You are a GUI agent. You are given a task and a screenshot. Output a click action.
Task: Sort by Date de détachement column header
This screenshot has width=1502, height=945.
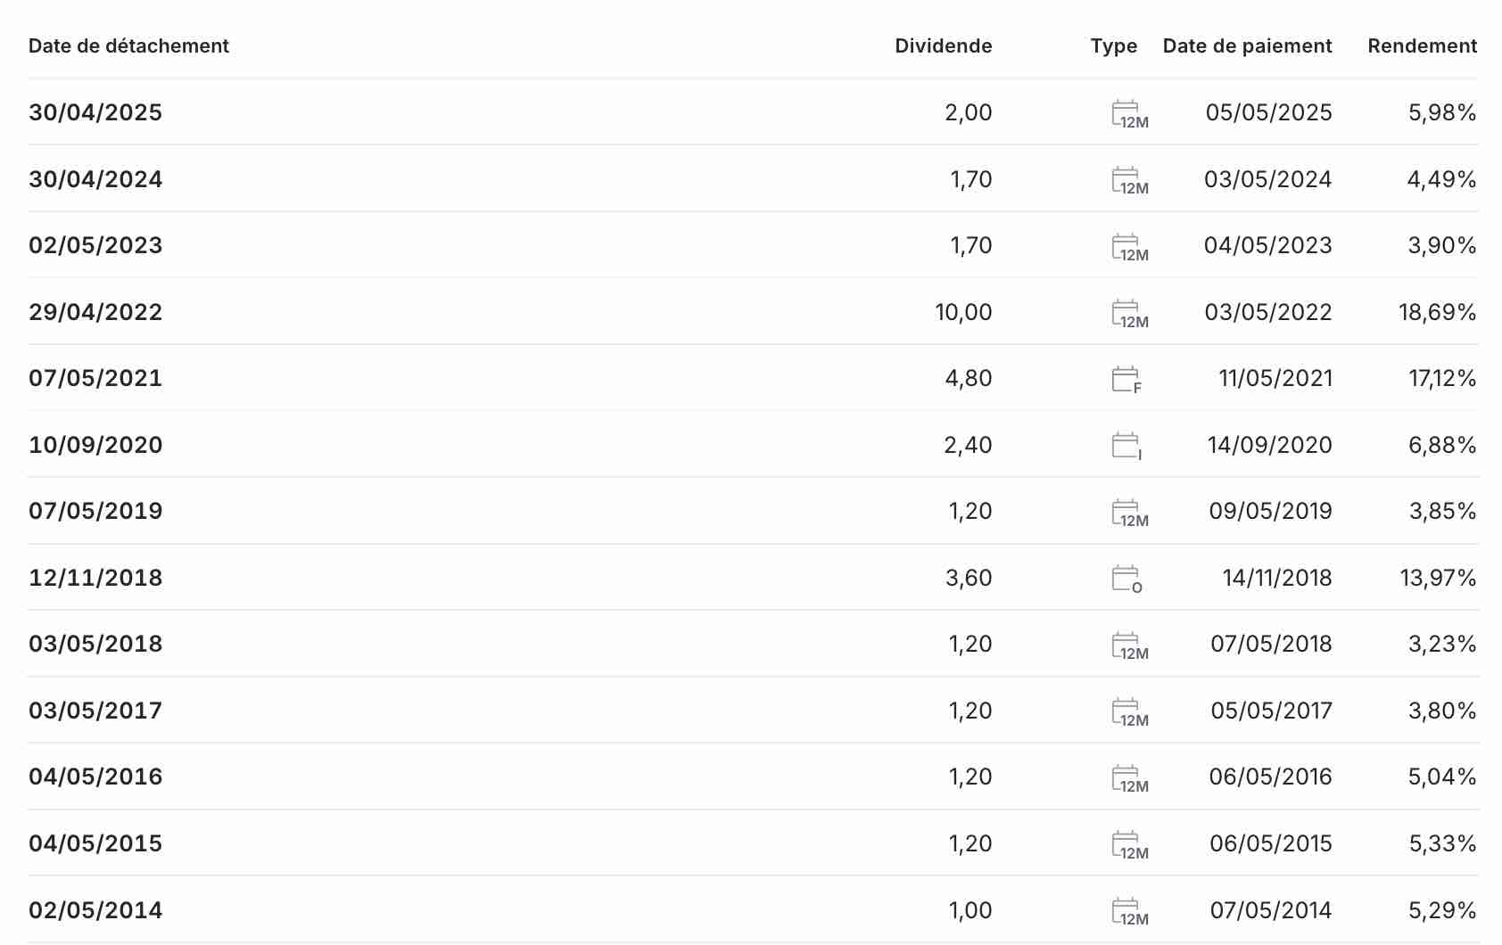click(128, 46)
